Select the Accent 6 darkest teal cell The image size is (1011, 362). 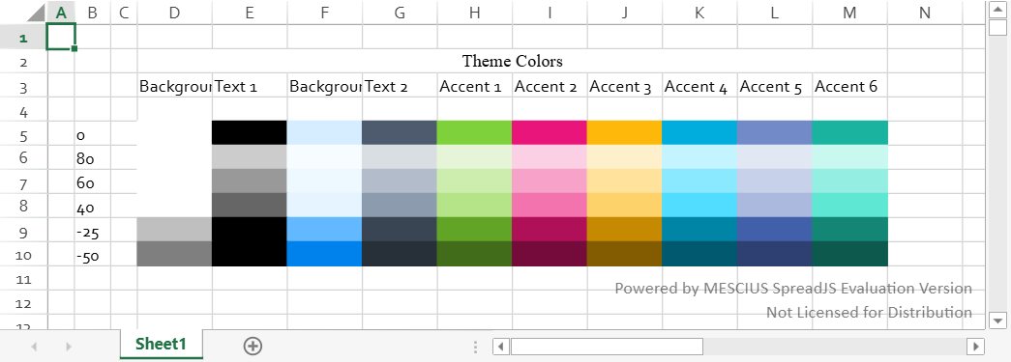(x=849, y=254)
